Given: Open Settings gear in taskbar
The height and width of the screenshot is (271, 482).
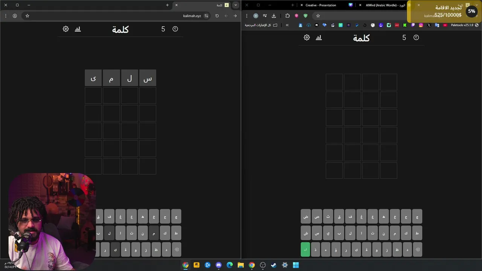Looking at the screenshot, I should tap(285, 265).
